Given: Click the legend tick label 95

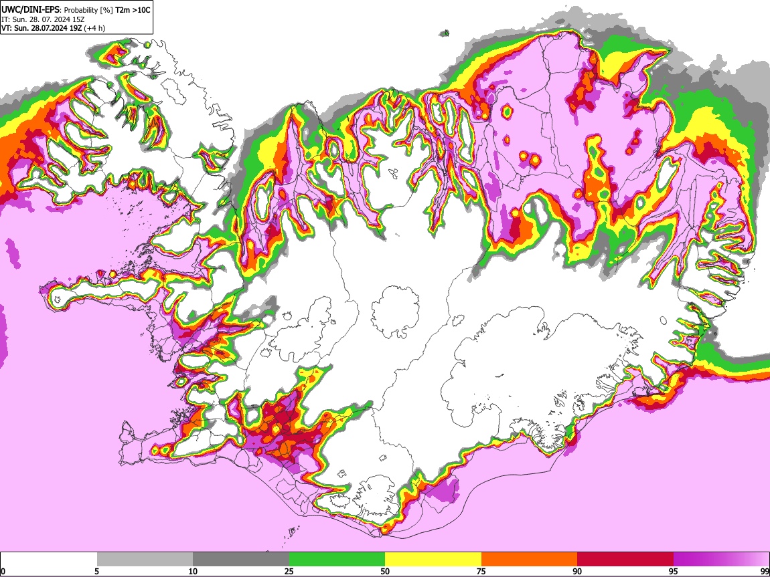Looking at the screenshot, I should tap(674, 571).
